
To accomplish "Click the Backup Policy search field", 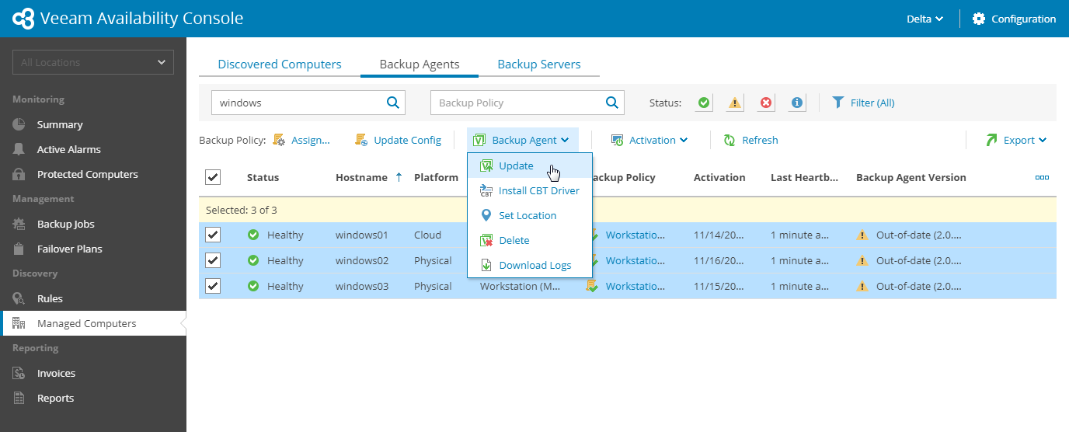I will (x=517, y=103).
